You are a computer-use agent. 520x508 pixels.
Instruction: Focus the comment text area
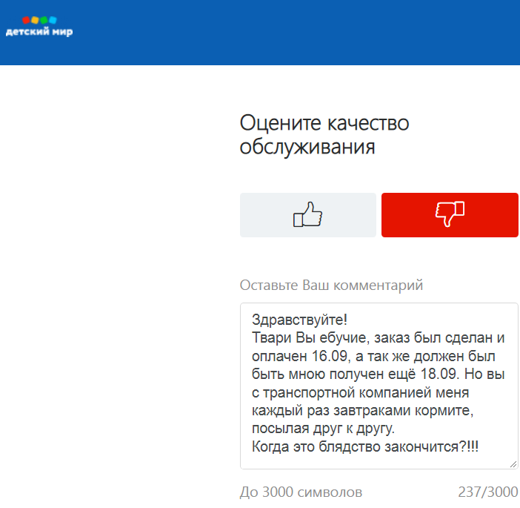coord(379,386)
